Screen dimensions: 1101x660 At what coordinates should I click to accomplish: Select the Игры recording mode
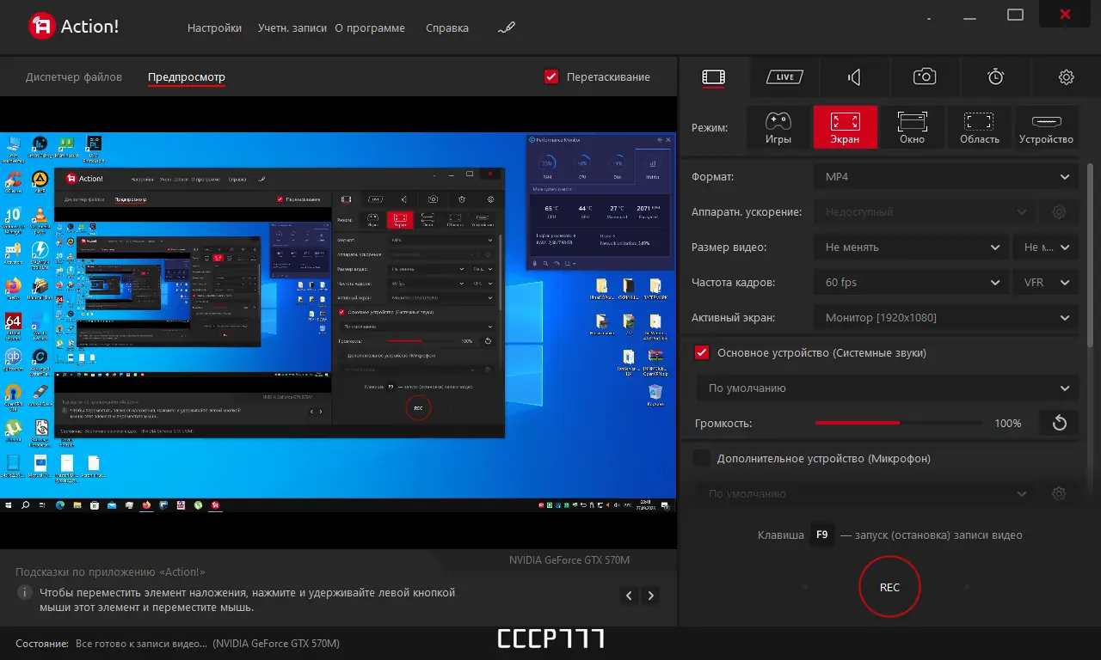pyautogui.click(x=778, y=127)
